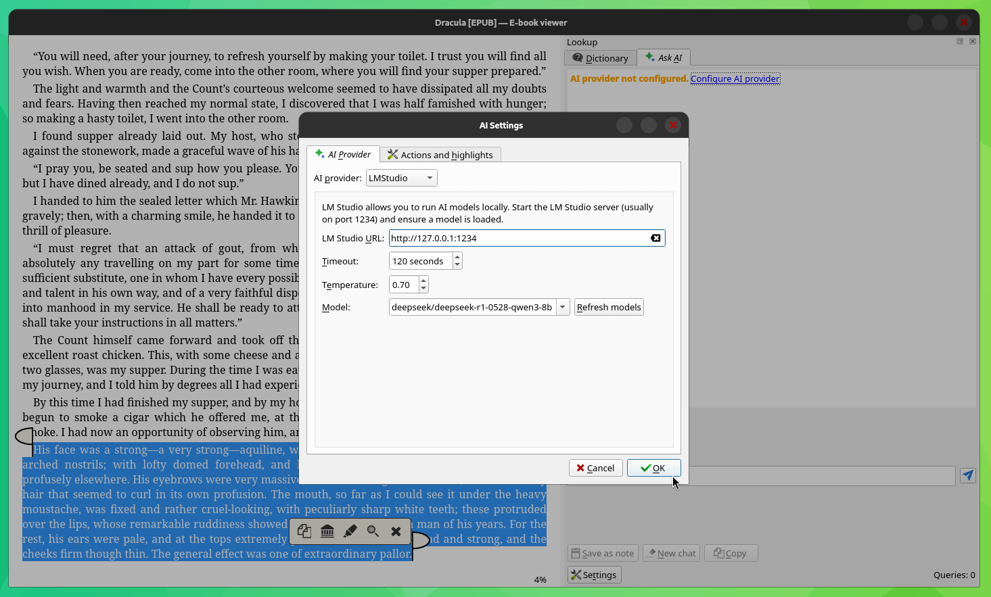Highlight the selection using the highlighter icon
991x597 pixels.
[x=350, y=531]
